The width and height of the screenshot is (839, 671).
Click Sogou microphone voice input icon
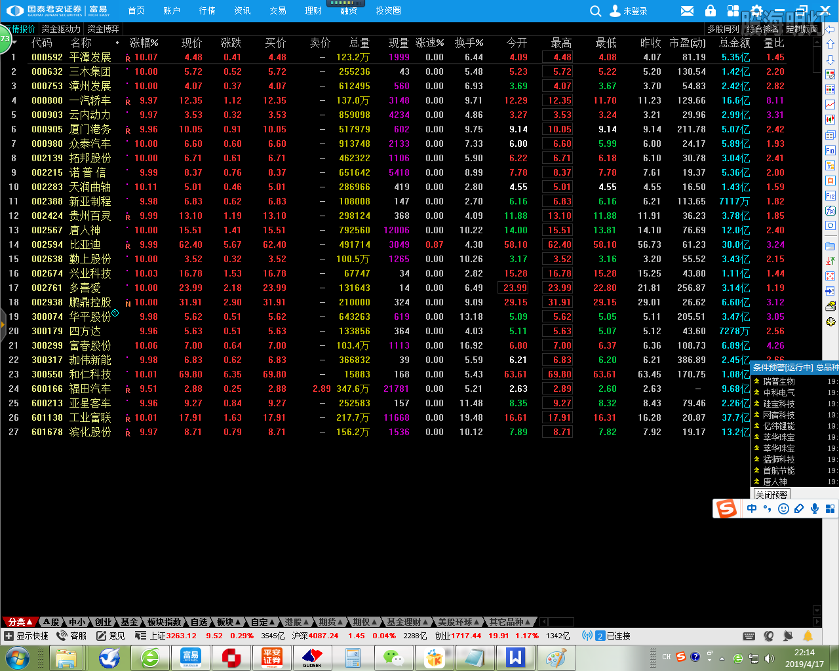tap(815, 508)
